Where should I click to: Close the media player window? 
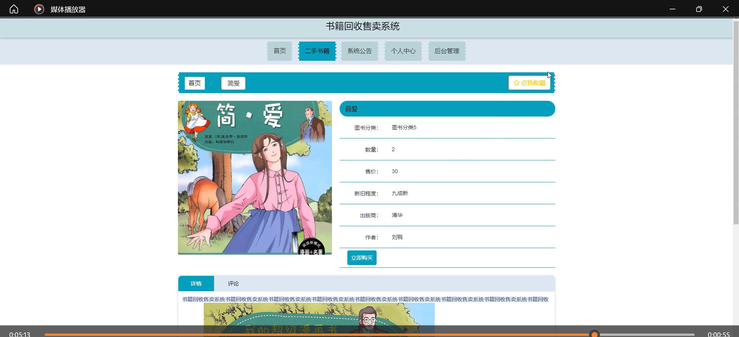pyautogui.click(x=726, y=9)
